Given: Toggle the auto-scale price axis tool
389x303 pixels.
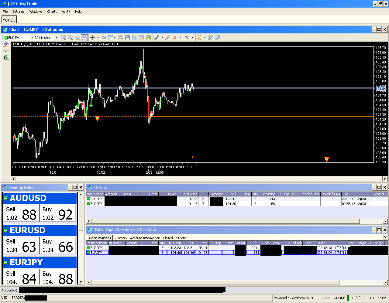Looking at the screenshot, I should click(84, 38).
